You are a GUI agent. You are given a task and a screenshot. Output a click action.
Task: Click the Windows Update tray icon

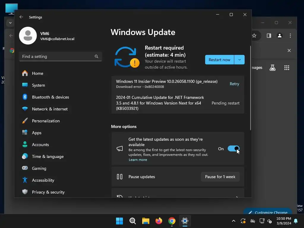point(243,221)
